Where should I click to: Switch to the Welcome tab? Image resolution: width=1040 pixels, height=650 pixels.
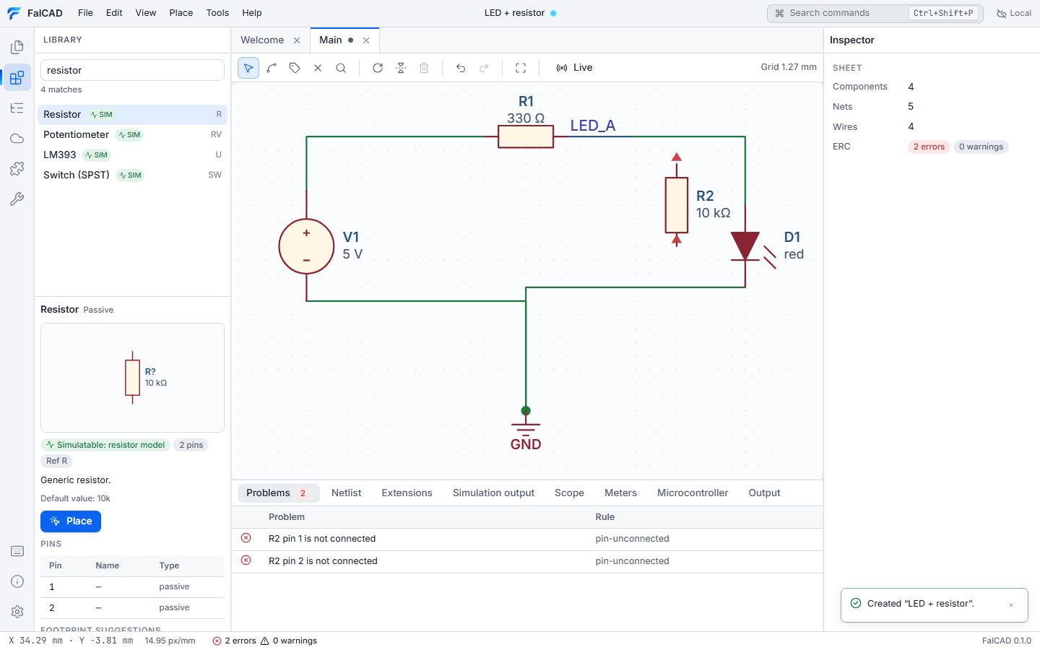tap(262, 40)
